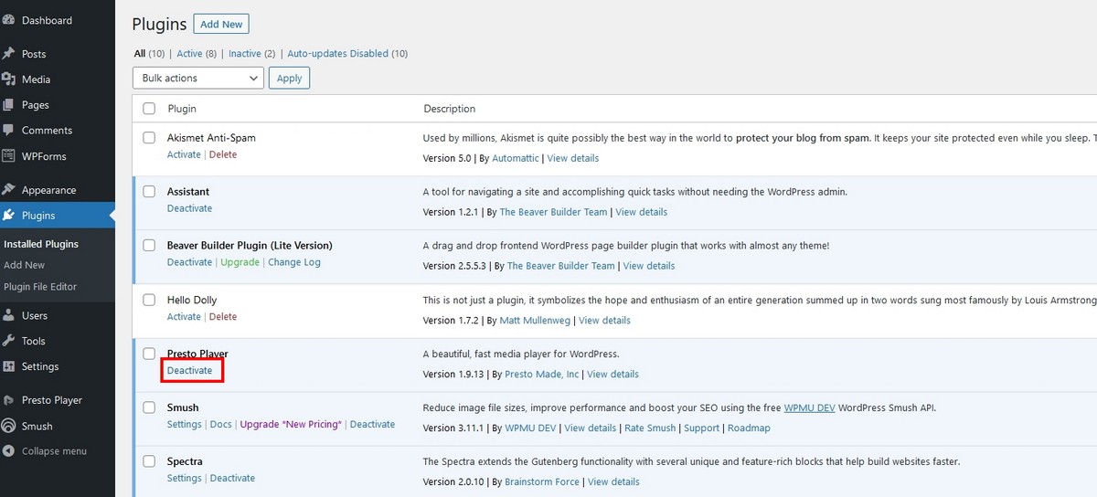Check the Akismet Anti-Spam checkbox
The height and width of the screenshot is (497, 1097).
click(x=149, y=138)
